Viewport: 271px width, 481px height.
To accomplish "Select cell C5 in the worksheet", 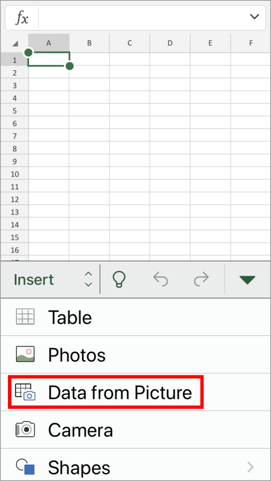I will point(129,110).
